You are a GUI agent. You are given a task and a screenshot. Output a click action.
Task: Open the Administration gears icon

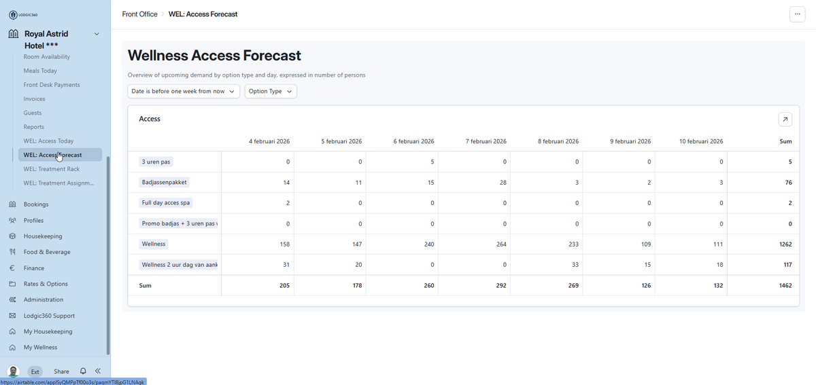(x=12, y=299)
